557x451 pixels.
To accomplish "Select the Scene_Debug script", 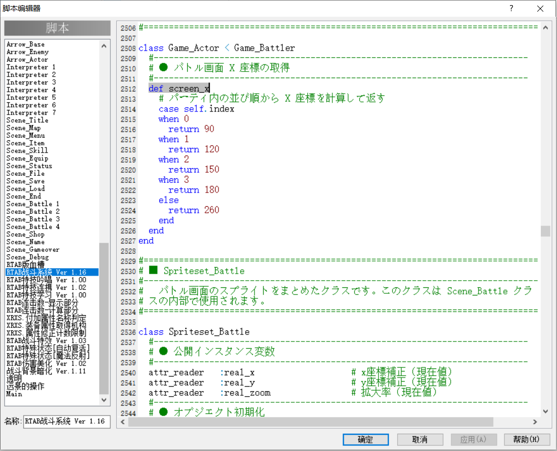I will click(x=52, y=257).
